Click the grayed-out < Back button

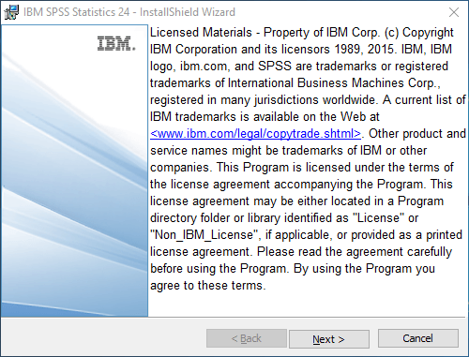[x=247, y=338]
